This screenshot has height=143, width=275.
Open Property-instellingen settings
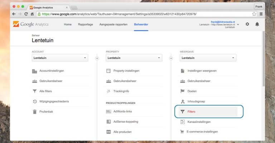click(x=126, y=71)
